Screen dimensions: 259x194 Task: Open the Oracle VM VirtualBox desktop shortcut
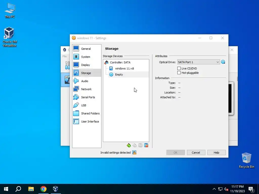tap(10, 37)
